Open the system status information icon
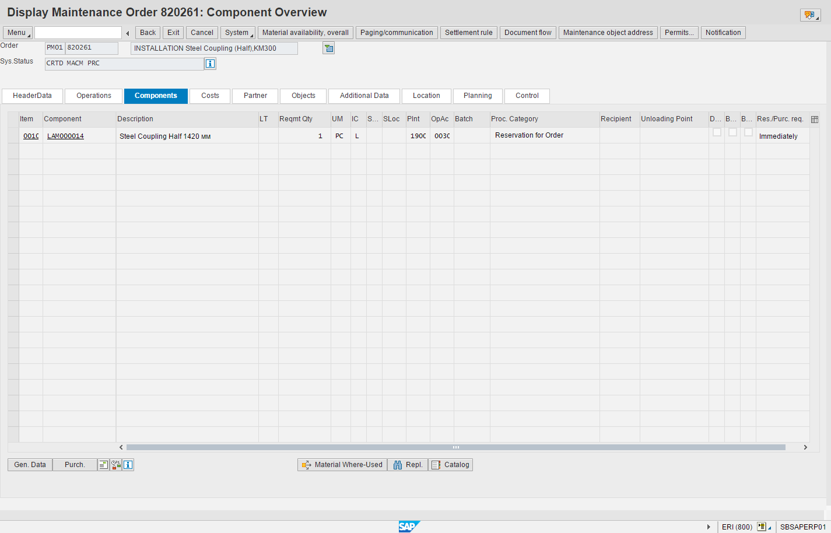The height and width of the screenshot is (533, 831). pyautogui.click(x=211, y=64)
